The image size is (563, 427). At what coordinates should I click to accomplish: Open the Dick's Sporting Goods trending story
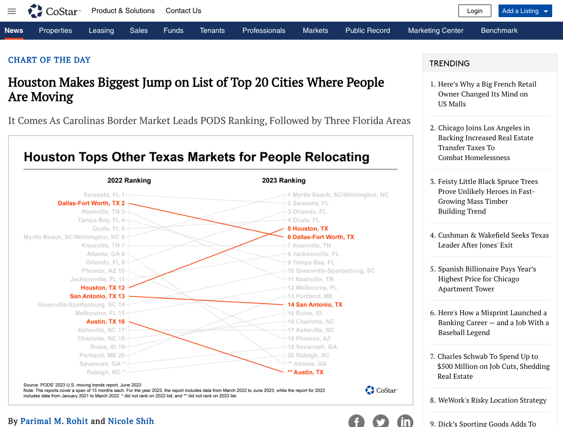click(487, 423)
